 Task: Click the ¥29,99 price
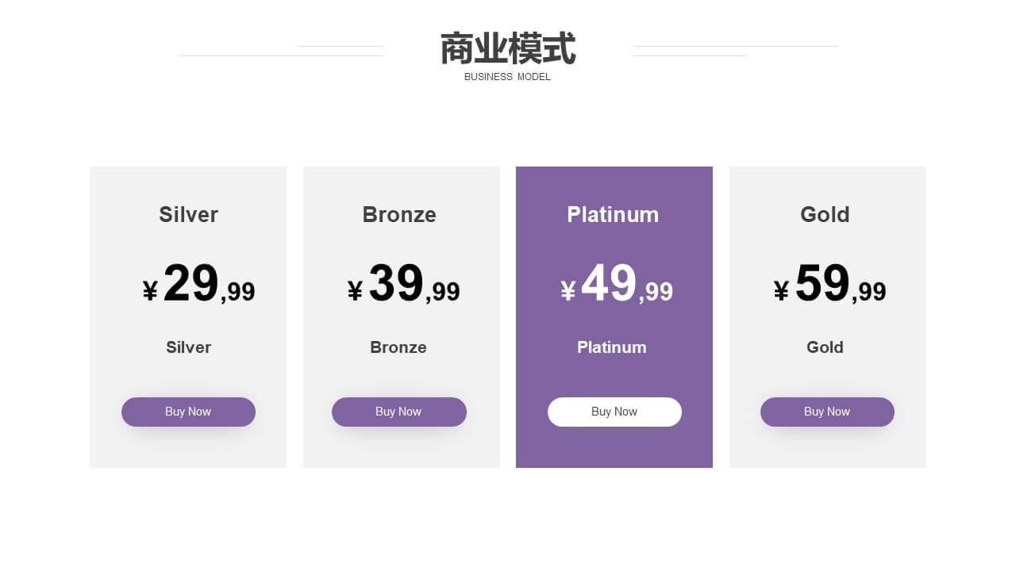(198, 284)
